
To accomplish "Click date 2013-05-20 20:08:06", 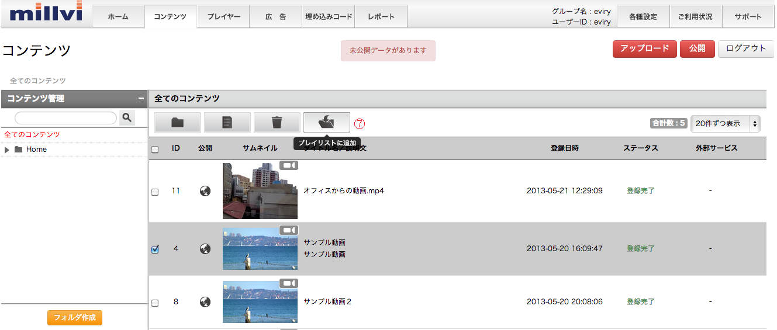I will [564, 302].
